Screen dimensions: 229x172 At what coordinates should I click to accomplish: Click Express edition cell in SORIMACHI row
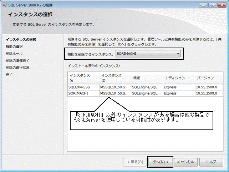(179, 93)
